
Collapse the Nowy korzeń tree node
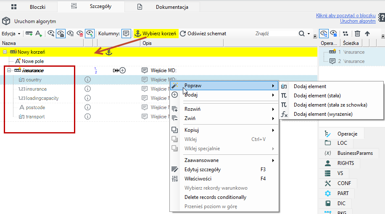click(5, 52)
